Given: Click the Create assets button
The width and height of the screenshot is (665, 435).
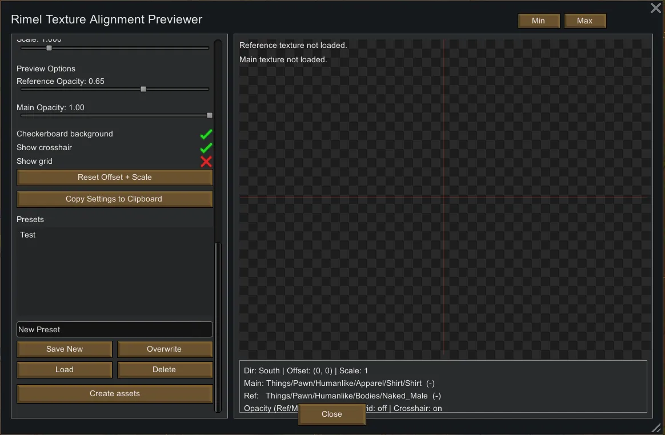Looking at the screenshot, I should point(115,394).
